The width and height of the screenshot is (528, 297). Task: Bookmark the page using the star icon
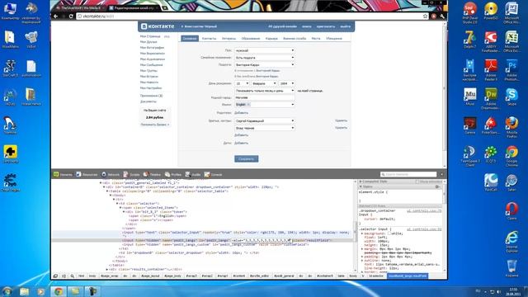[426, 16]
